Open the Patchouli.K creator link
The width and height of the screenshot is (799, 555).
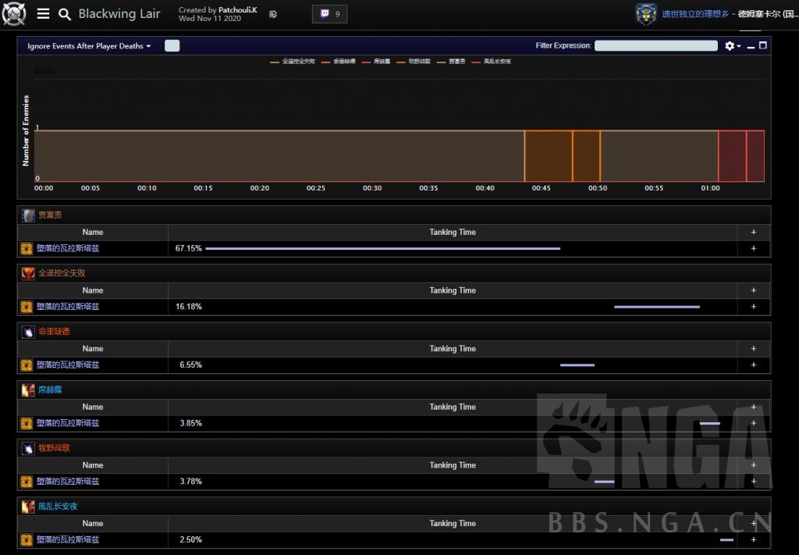tap(237, 10)
